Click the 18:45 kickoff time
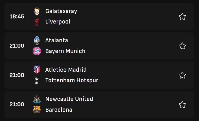 point(17,16)
